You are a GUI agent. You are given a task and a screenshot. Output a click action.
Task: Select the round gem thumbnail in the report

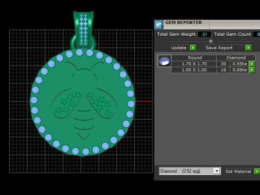pos(164,61)
